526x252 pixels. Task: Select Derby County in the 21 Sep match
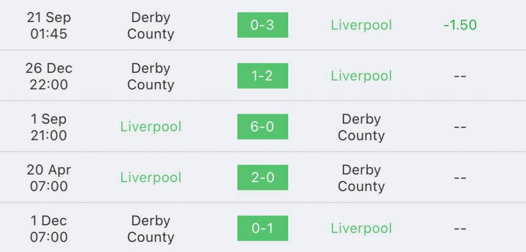(151, 26)
